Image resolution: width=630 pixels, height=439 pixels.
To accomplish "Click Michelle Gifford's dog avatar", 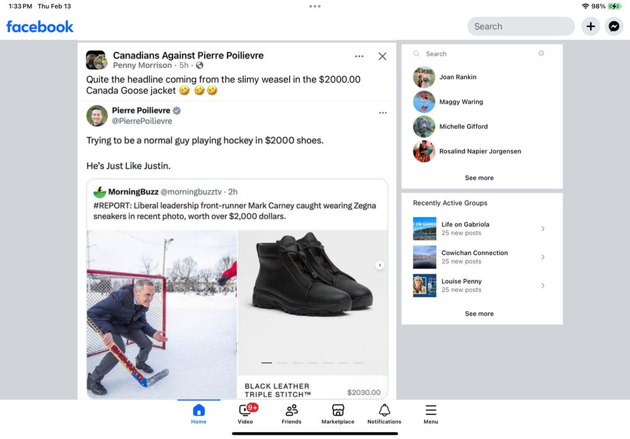I will (x=424, y=126).
